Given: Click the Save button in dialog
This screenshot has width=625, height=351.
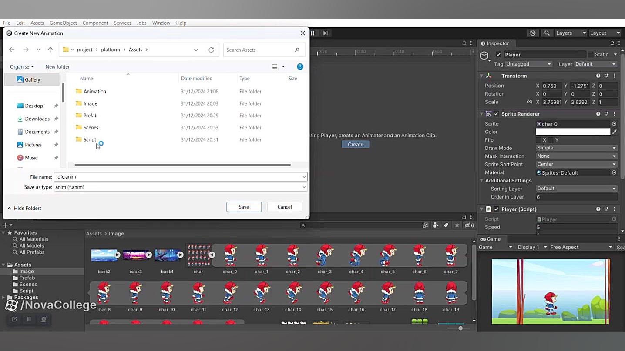Looking at the screenshot, I should coord(244,207).
